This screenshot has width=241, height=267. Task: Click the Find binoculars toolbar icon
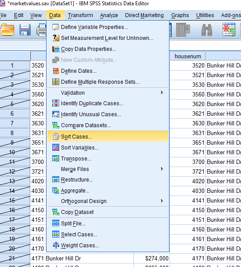tap(207, 30)
